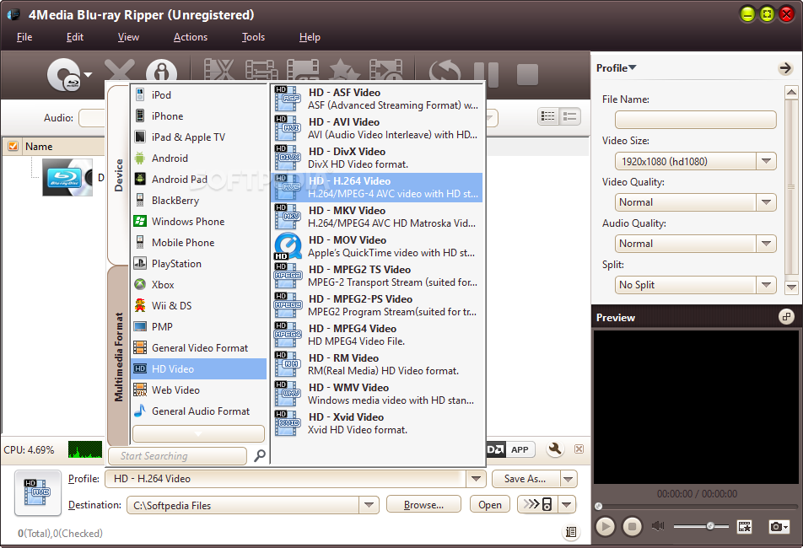Open the Actions menu
The image size is (803, 548).
(191, 37)
